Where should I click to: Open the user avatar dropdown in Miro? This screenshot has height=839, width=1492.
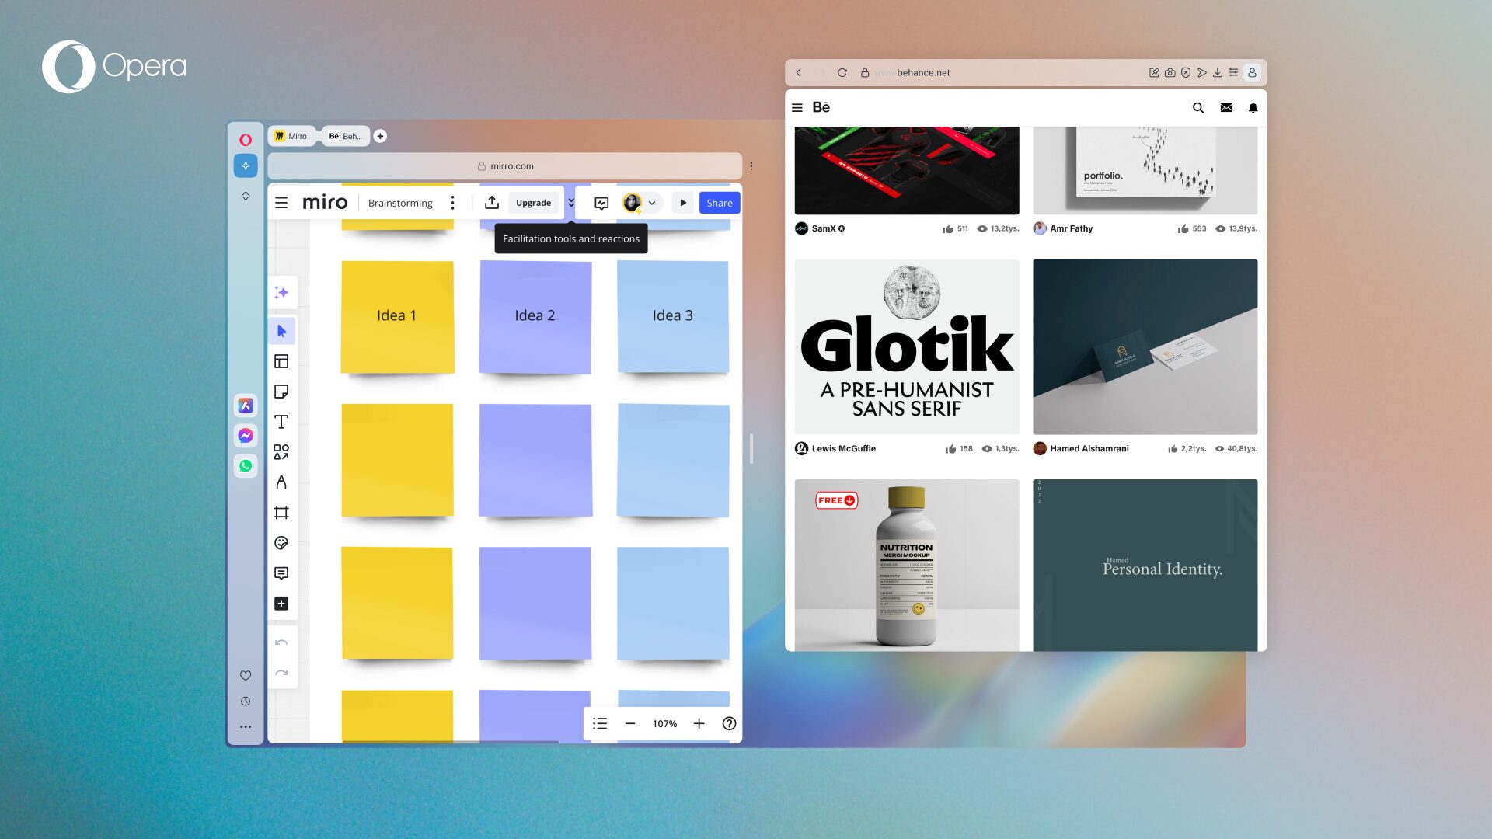(652, 202)
